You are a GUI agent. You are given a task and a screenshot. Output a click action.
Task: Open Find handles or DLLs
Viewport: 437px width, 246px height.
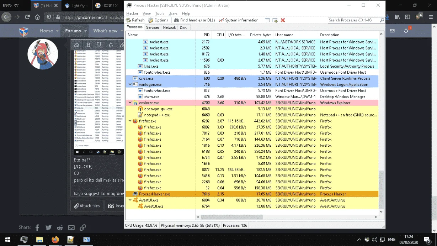tap(195, 20)
